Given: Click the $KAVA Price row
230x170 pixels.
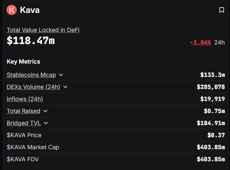Looking at the screenshot, I should [x=116, y=135].
